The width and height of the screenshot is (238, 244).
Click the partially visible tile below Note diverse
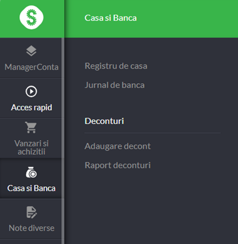[x=31, y=242]
